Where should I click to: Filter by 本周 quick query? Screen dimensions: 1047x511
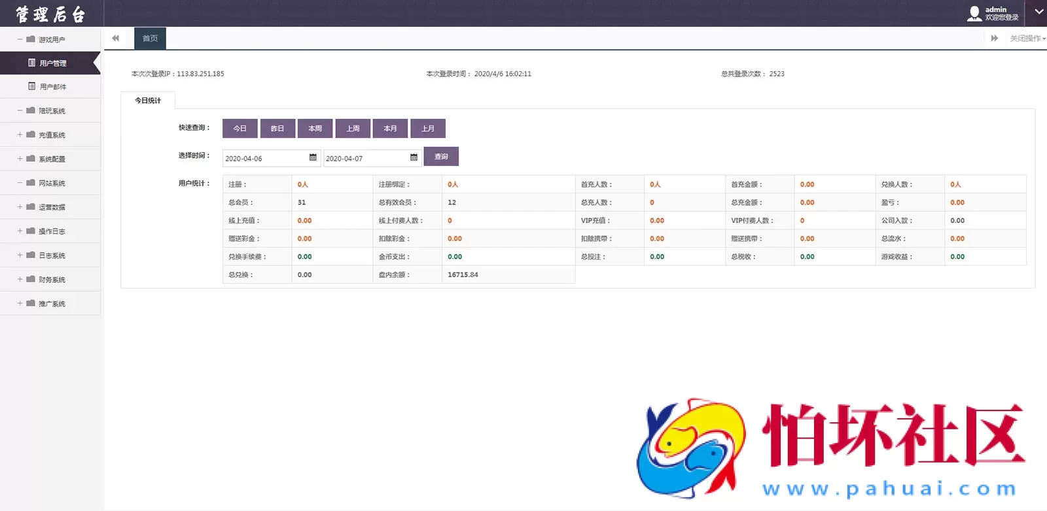tap(315, 129)
